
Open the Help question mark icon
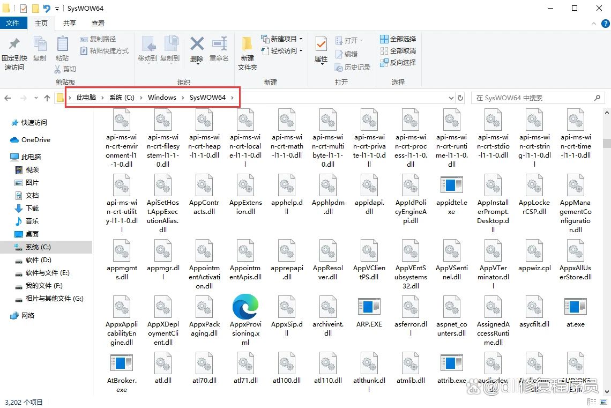tap(605, 24)
